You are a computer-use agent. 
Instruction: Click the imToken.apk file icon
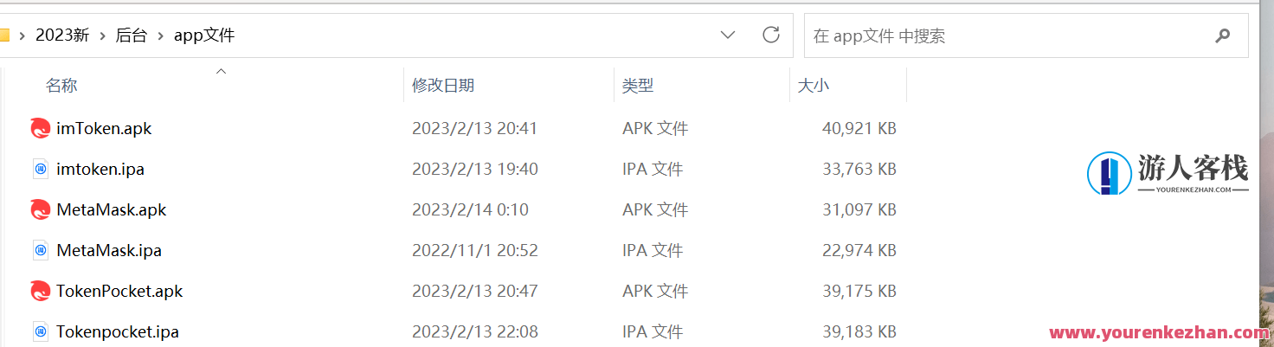(x=40, y=128)
